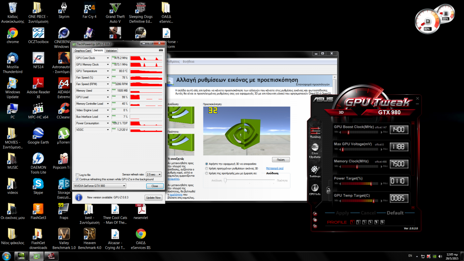Open Sleeping Dogs Definitive Edition shortcut

pos(141,13)
